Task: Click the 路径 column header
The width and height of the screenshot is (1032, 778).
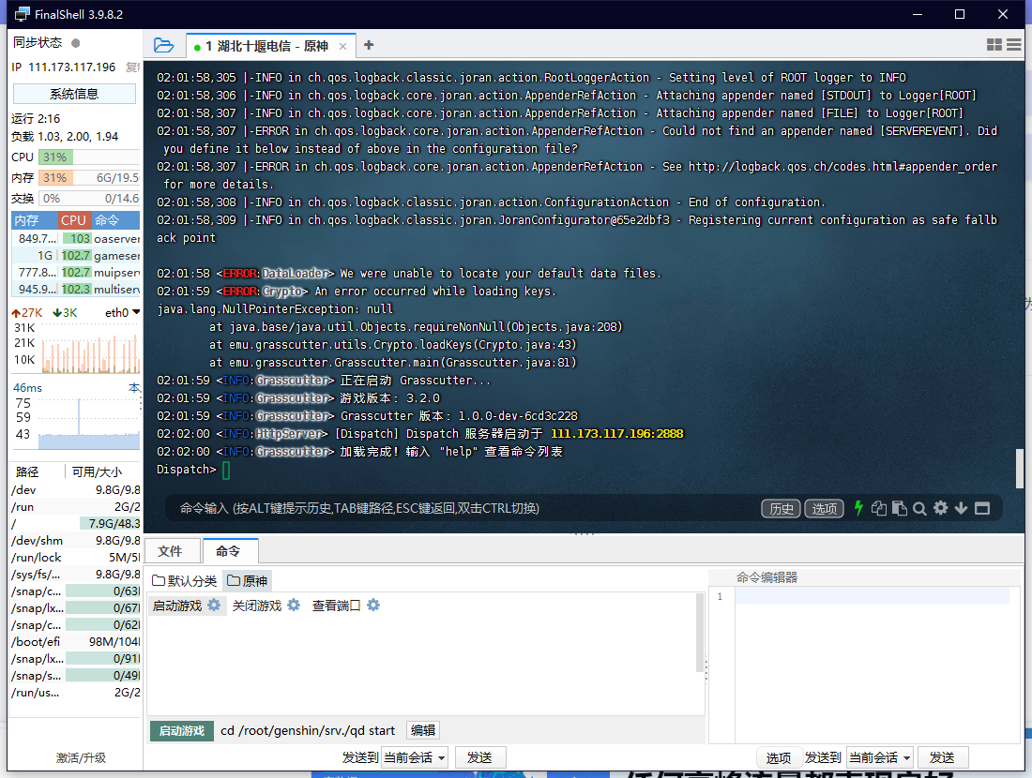Action: coord(27,471)
